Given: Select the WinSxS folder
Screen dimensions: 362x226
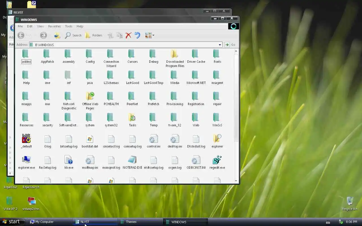Looking at the screenshot, I should [217, 120].
